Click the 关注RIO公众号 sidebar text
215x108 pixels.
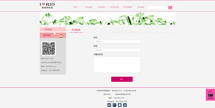[51, 62]
